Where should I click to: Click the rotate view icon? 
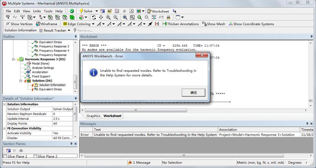(x=94, y=17)
